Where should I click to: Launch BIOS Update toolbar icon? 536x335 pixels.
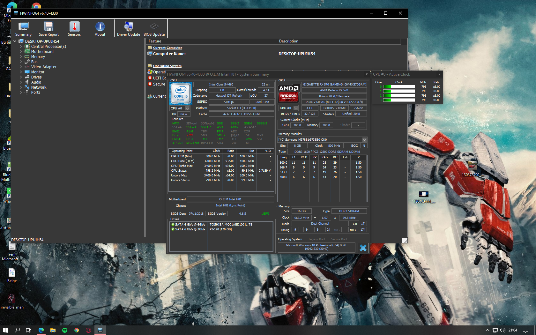point(154,29)
